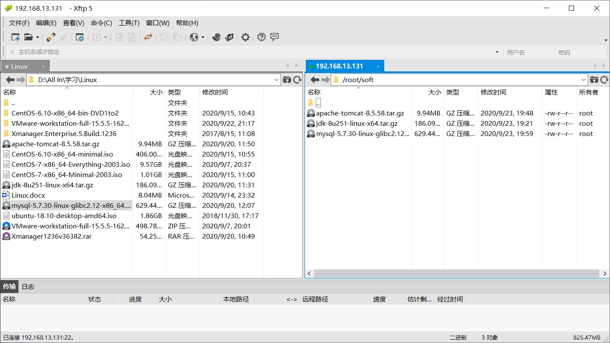
Task: Sort remote files by 属性 column
Action: pos(559,92)
